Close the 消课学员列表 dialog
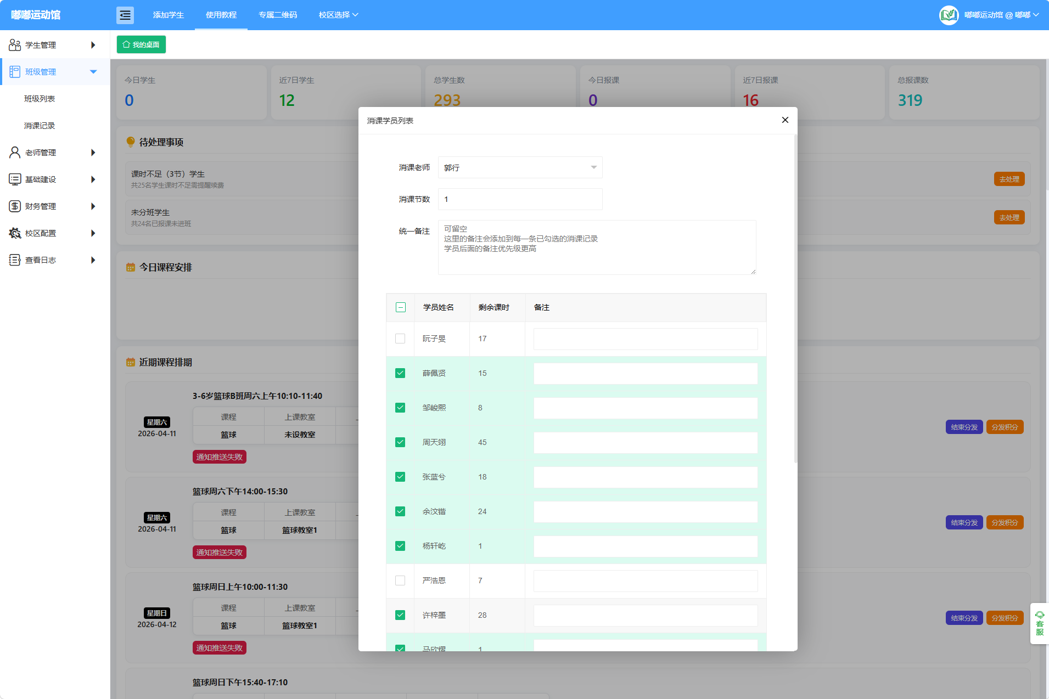Image resolution: width=1049 pixels, height=699 pixels. pos(785,120)
